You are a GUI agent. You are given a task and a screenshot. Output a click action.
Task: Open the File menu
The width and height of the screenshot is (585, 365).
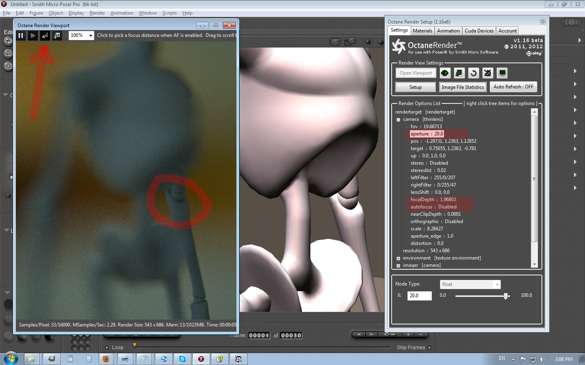click(x=6, y=13)
